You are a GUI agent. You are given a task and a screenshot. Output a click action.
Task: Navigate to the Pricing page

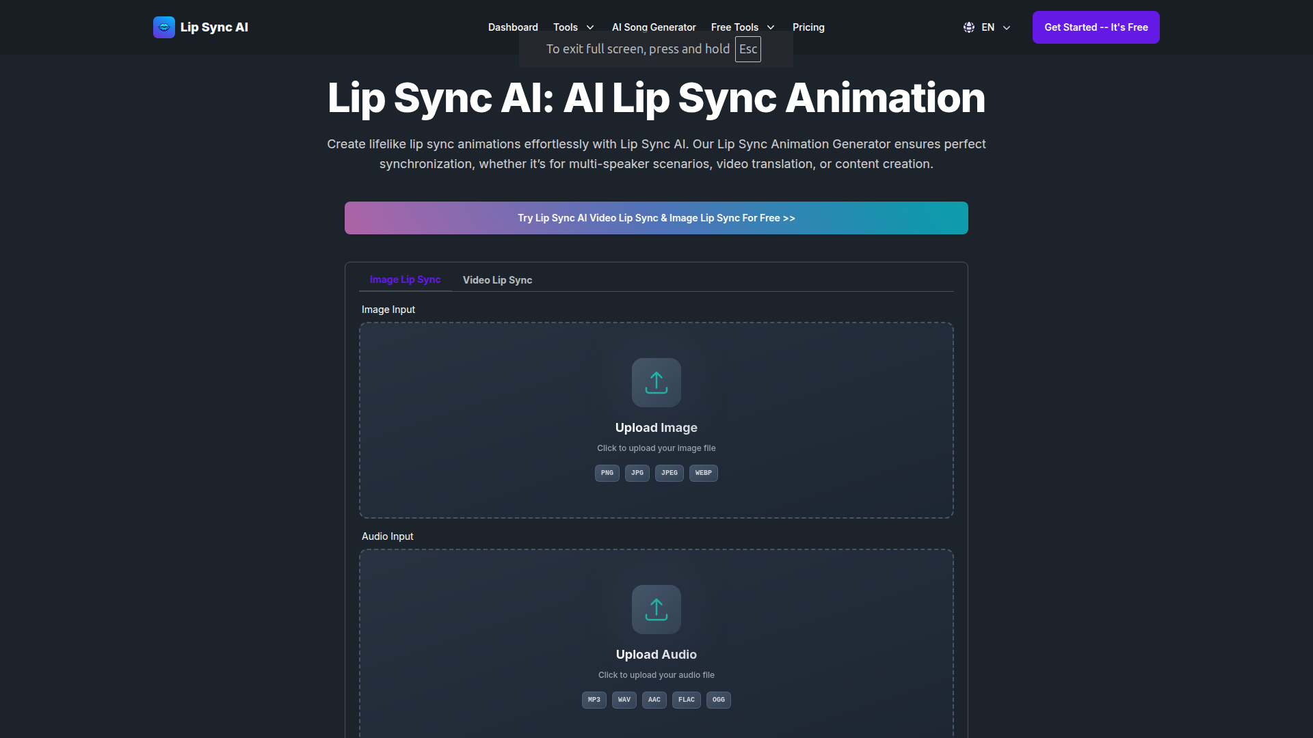pyautogui.click(x=808, y=27)
